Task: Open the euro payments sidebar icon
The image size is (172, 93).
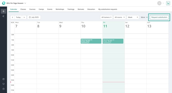Action: pos(3,16)
